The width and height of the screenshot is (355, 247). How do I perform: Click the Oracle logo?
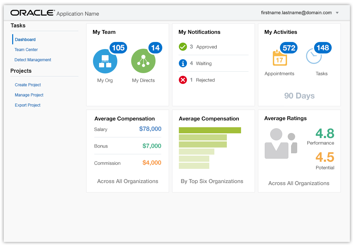[x=32, y=13]
